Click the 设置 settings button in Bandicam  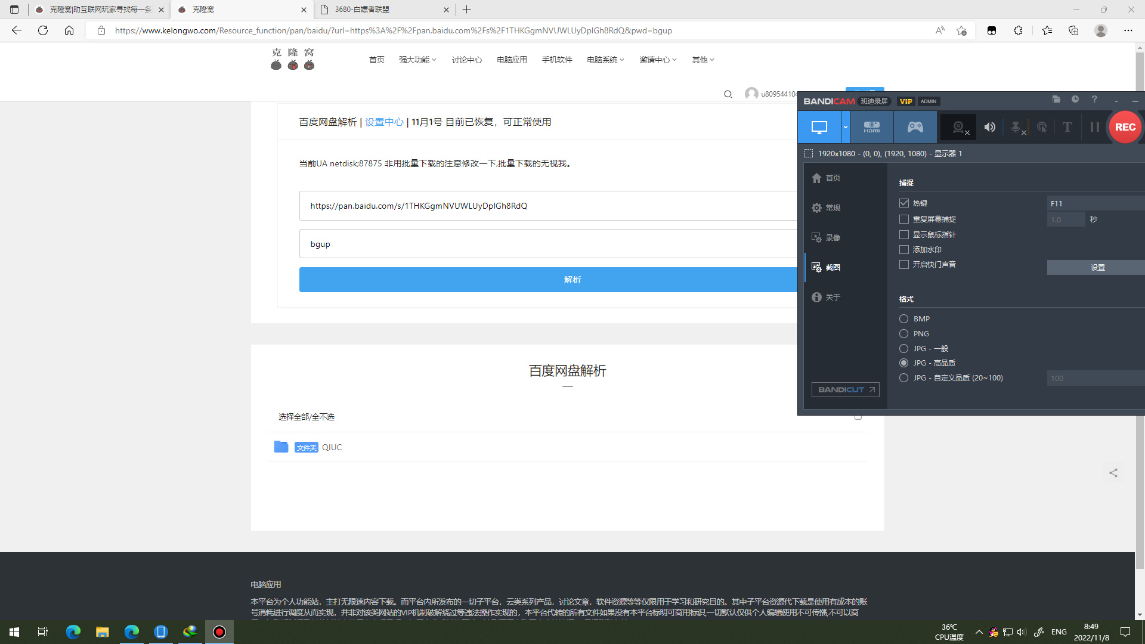coord(1096,267)
